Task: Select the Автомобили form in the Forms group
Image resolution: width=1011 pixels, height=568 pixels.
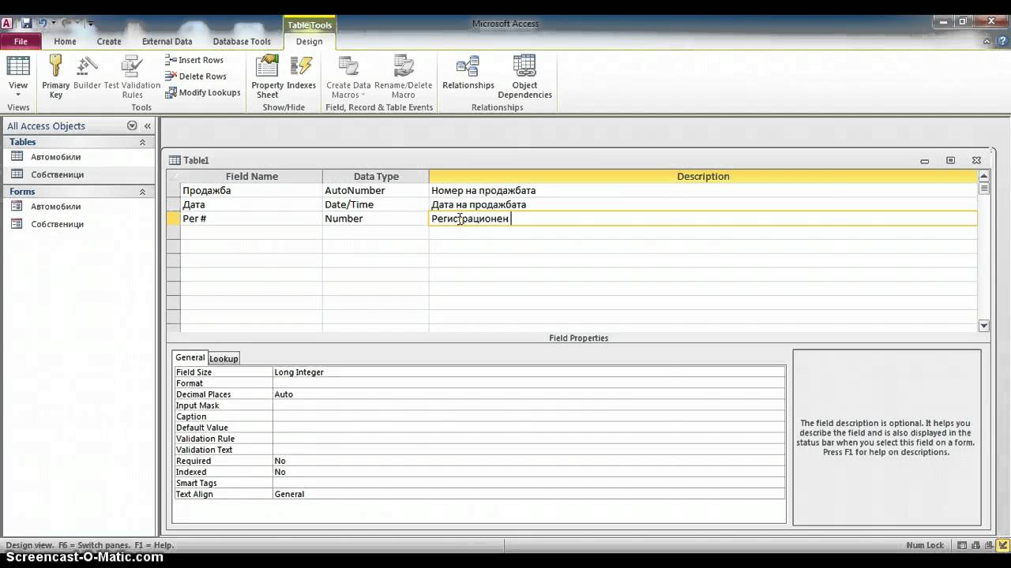Action: click(x=56, y=207)
